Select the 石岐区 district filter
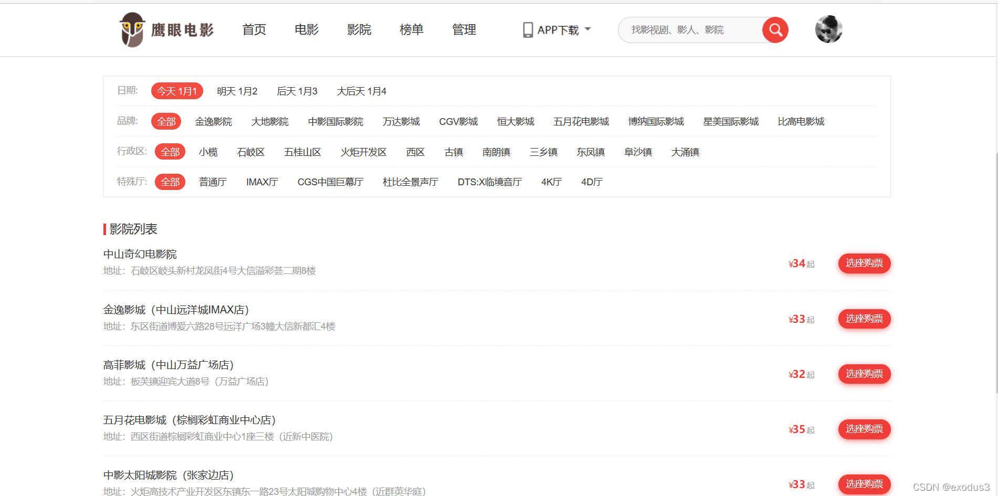 tap(250, 152)
